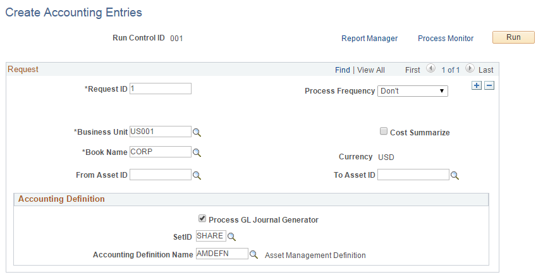
Task: Open Accounting Definition Name lookup magnifier
Action: tap(254, 255)
